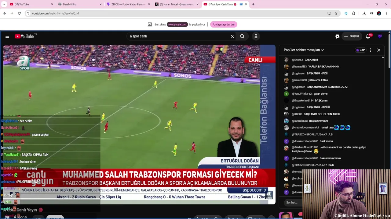Close the Hasan Tüncel X tab
Screen dimensions: 391x219
[197, 4]
